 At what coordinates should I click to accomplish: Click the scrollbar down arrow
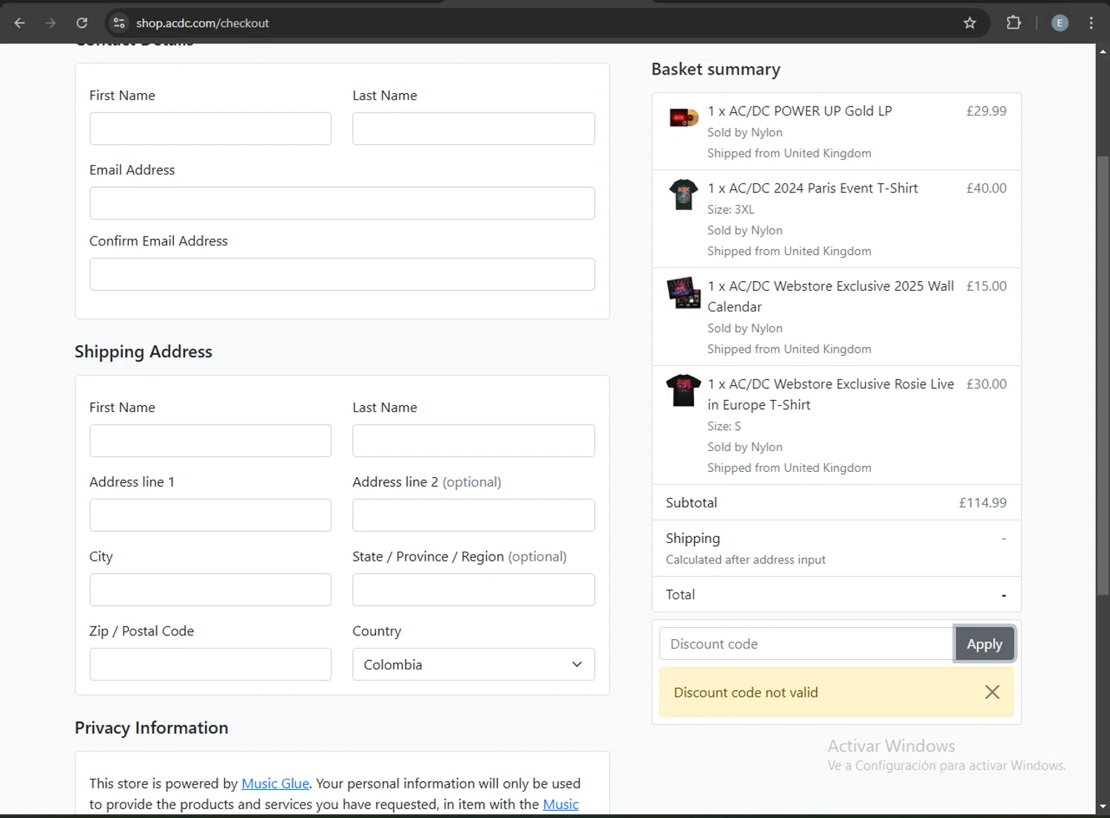click(x=1103, y=807)
